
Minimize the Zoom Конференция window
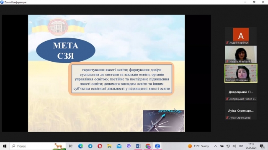[x=245, y=2]
